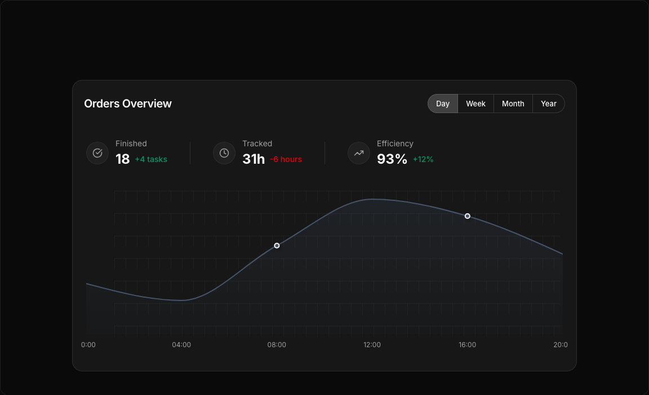Click the chart data point at 08:00
649x395 pixels.
(x=277, y=246)
